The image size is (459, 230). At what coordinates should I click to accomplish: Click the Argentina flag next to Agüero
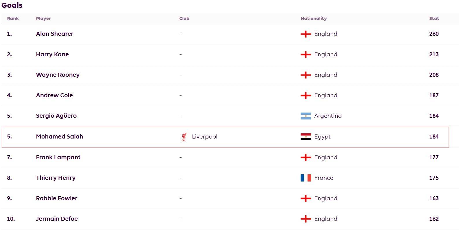(x=306, y=116)
